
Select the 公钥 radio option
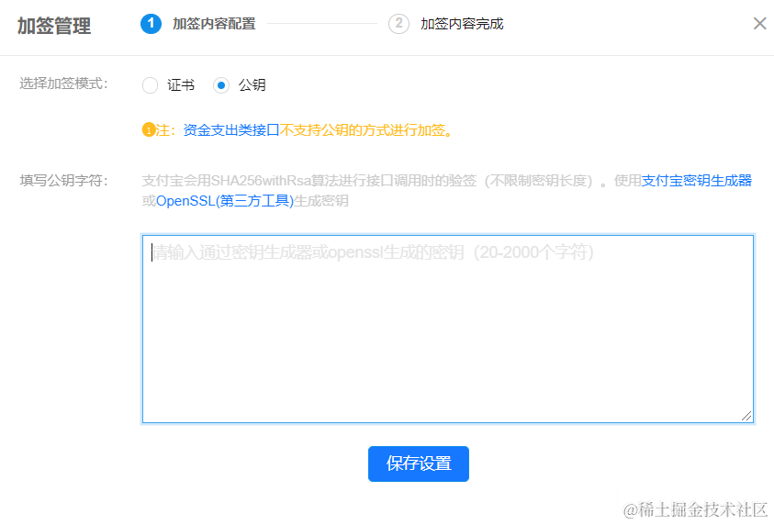point(221,85)
